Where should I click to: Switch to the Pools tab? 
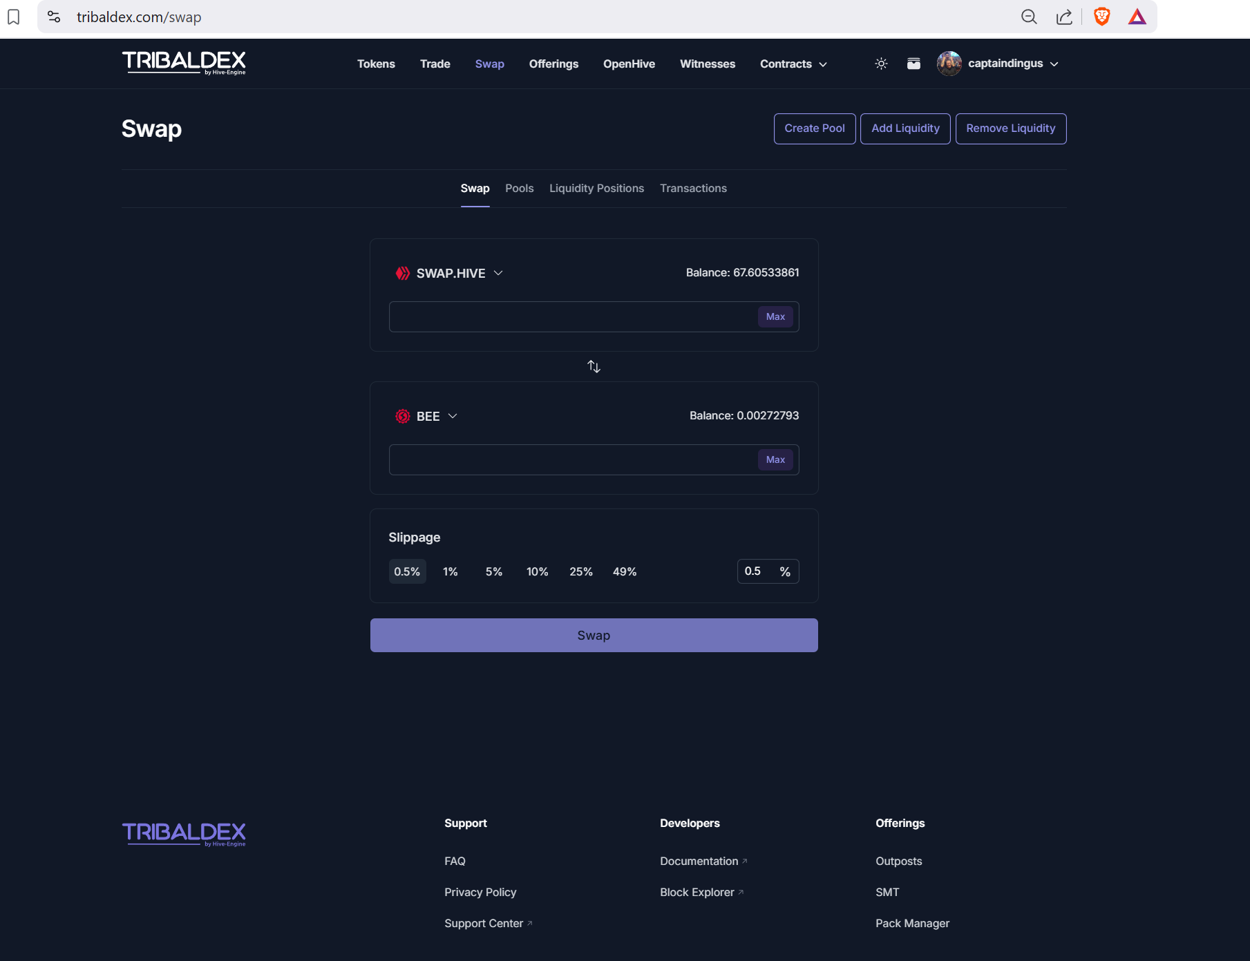[519, 189]
